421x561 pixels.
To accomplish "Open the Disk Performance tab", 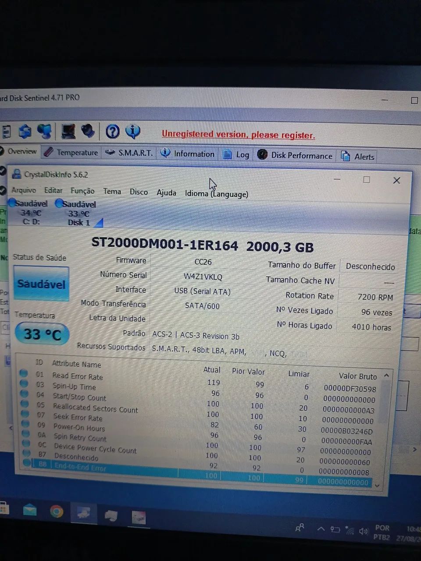I will (295, 155).
